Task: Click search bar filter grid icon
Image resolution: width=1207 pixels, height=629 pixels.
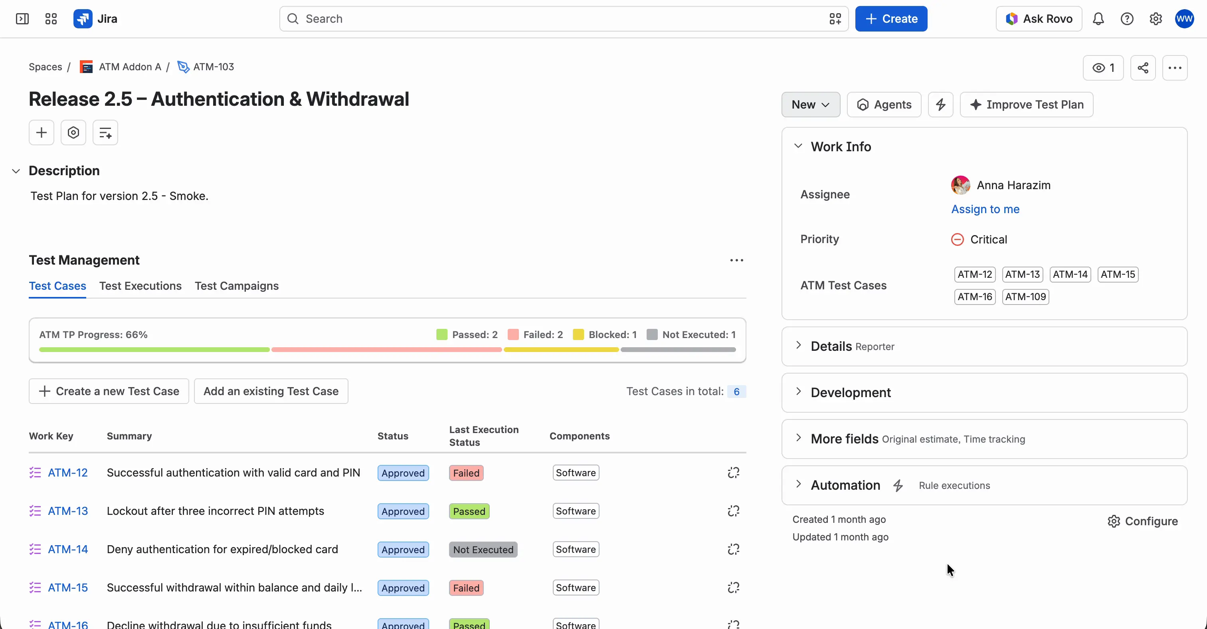Action: tap(835, 19)
